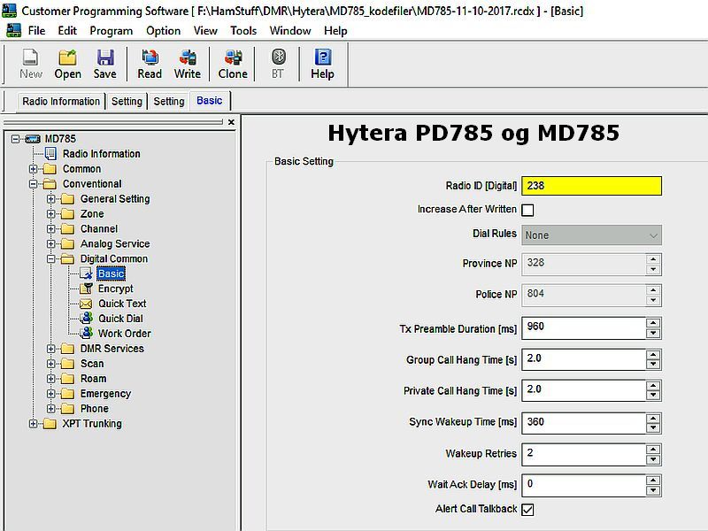Enable the Increase After Written checkbox
The image size is (708, 531).
[x=527, y=210]
